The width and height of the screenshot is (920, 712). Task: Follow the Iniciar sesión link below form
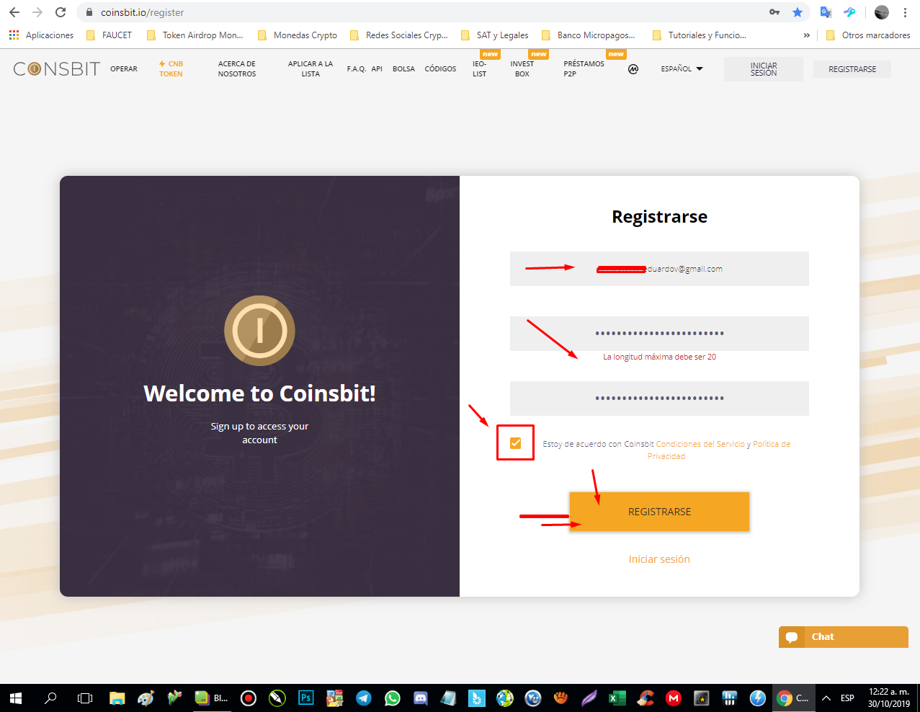[659, 559]
